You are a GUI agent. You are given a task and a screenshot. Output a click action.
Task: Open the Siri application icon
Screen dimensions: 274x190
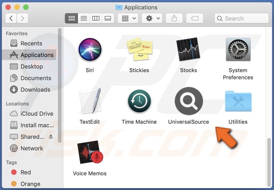[x=90, y=50]
